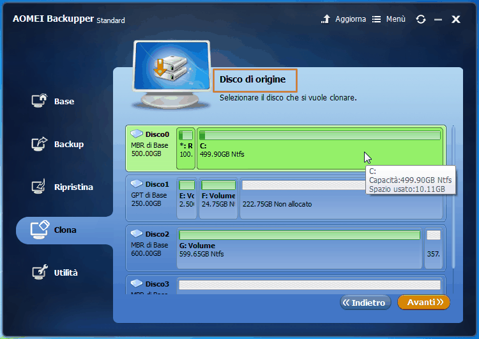Open the Backup sidebar icon
The height and width of the screenshot is (339, 479).
coord(40,144)
